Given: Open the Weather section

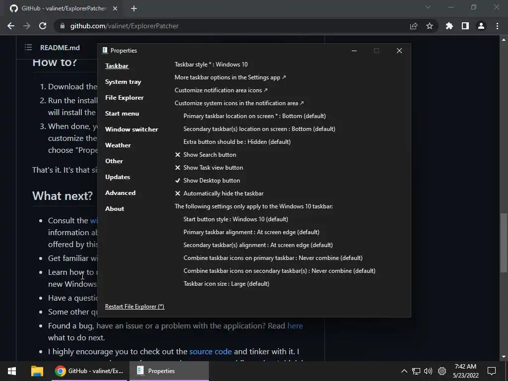Looking at the screenshot, I should 118,145.
